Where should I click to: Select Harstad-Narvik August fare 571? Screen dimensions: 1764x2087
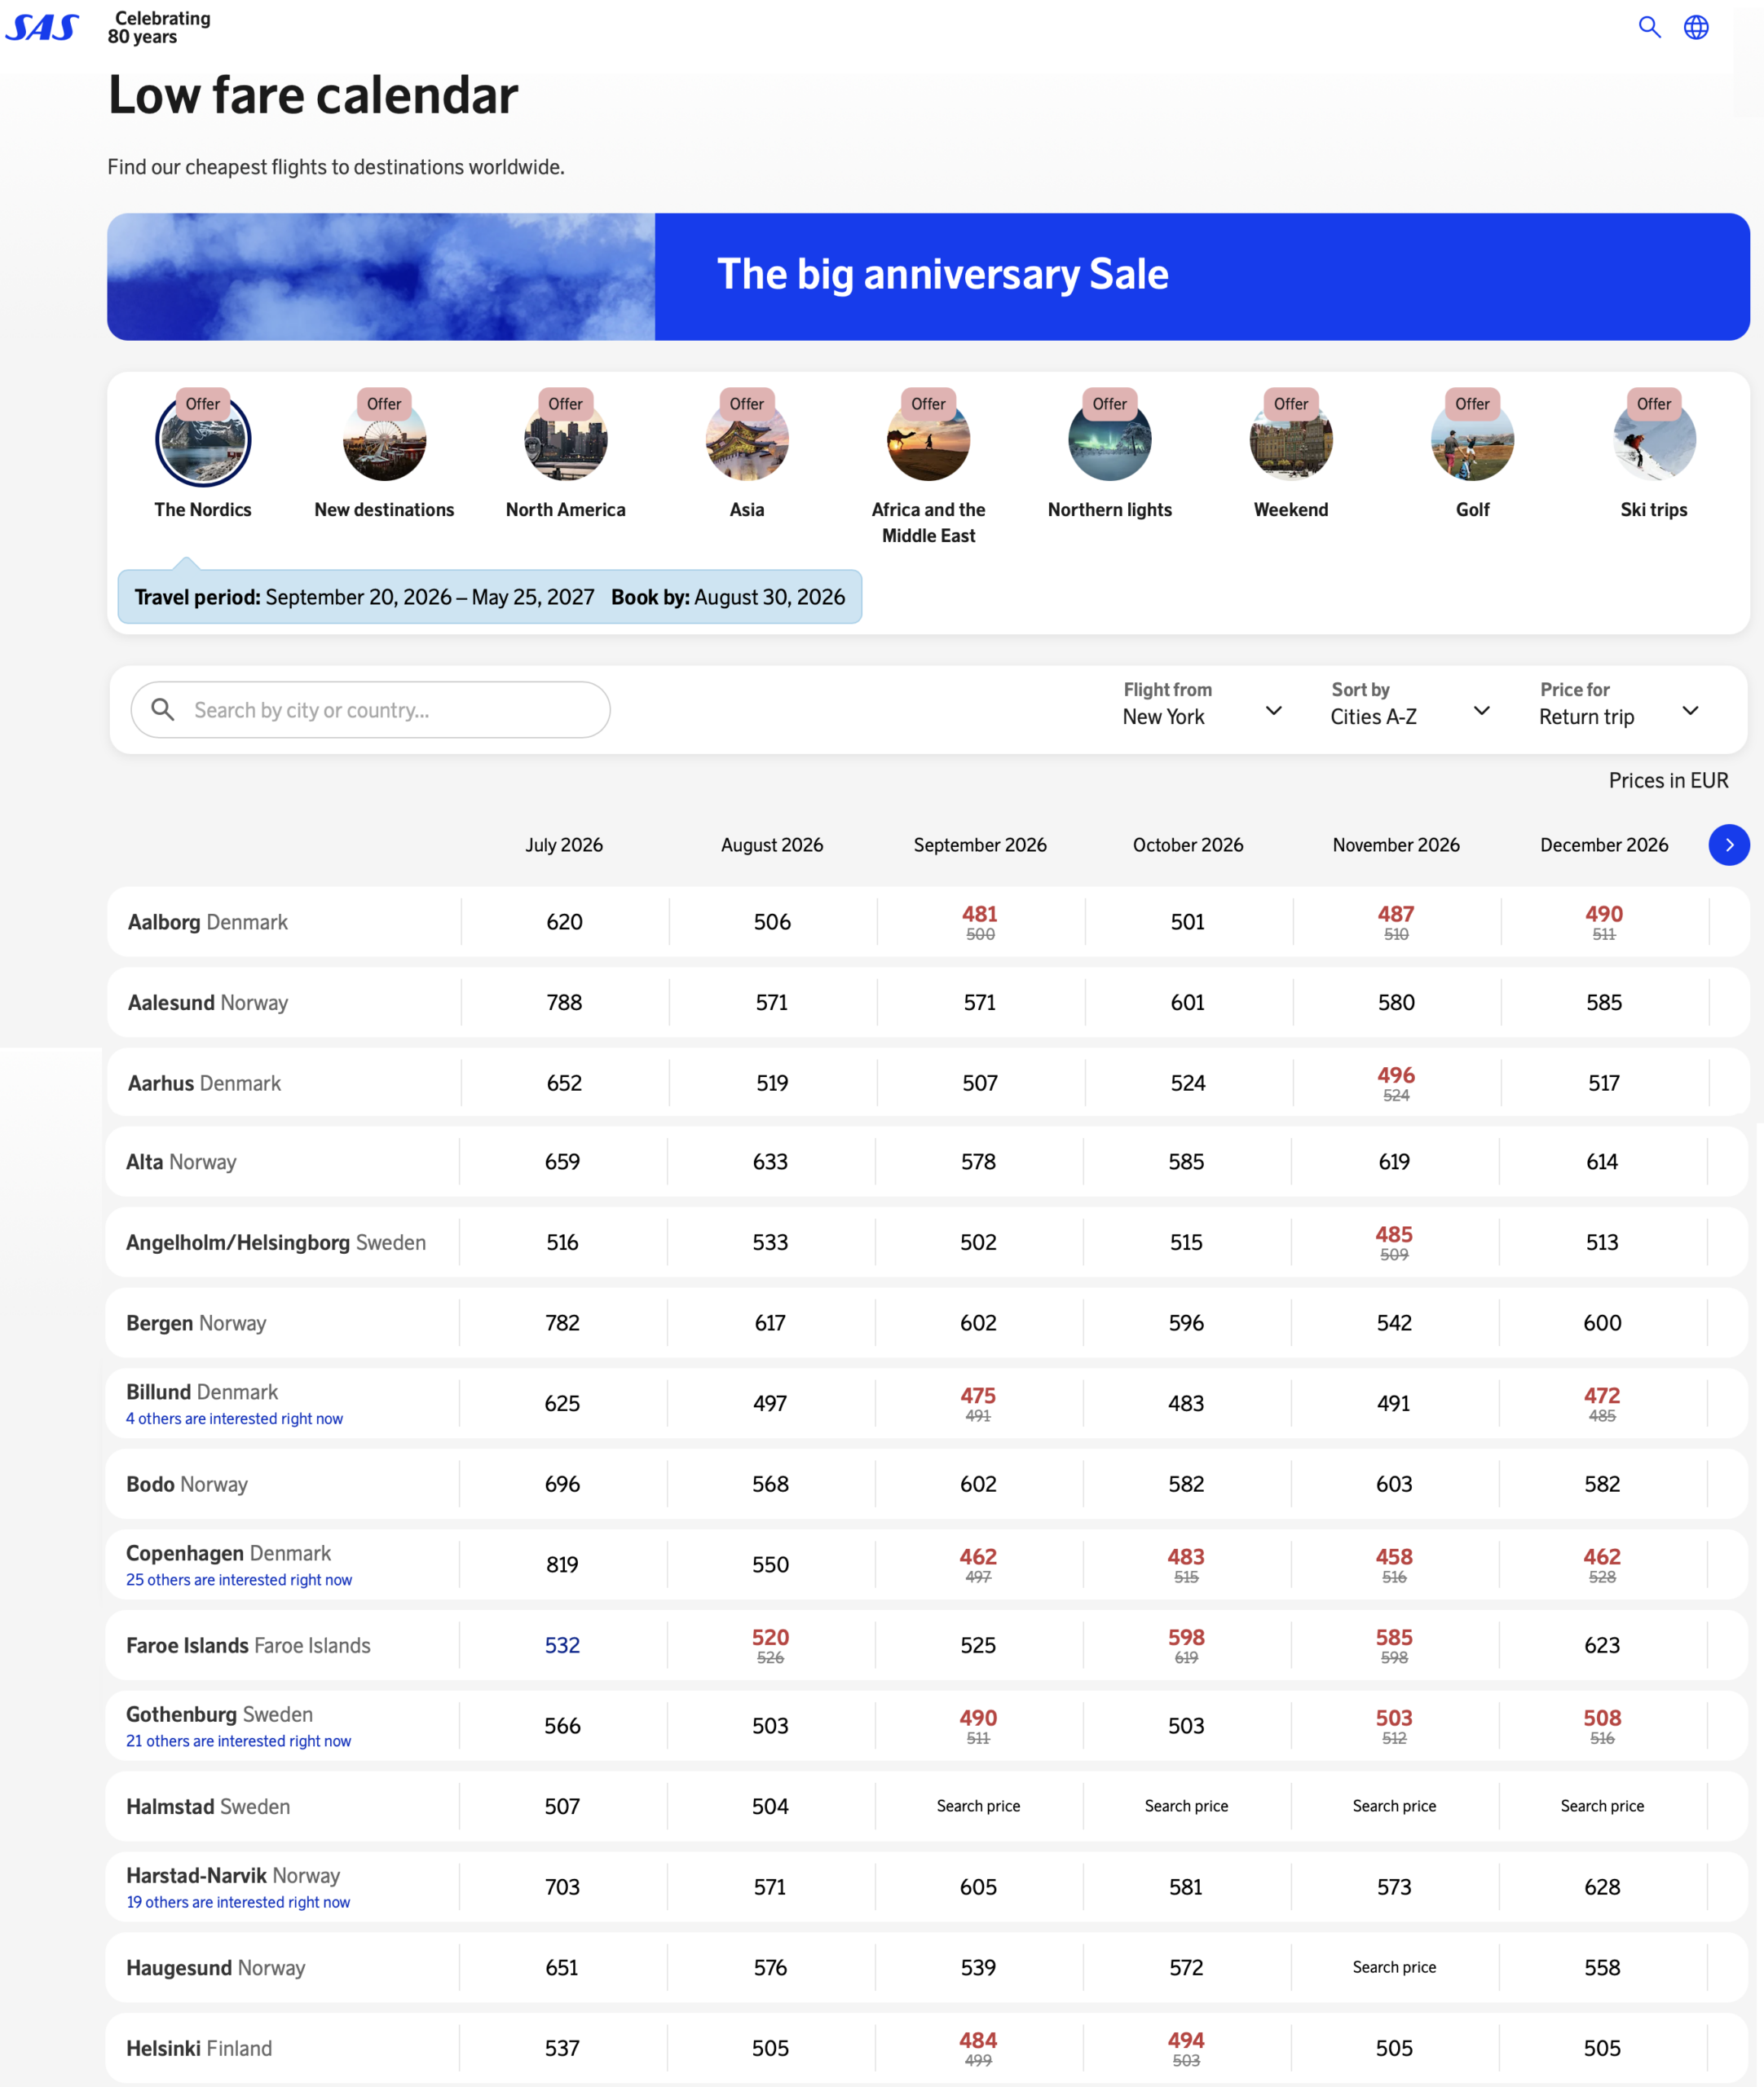(770, 1887)
